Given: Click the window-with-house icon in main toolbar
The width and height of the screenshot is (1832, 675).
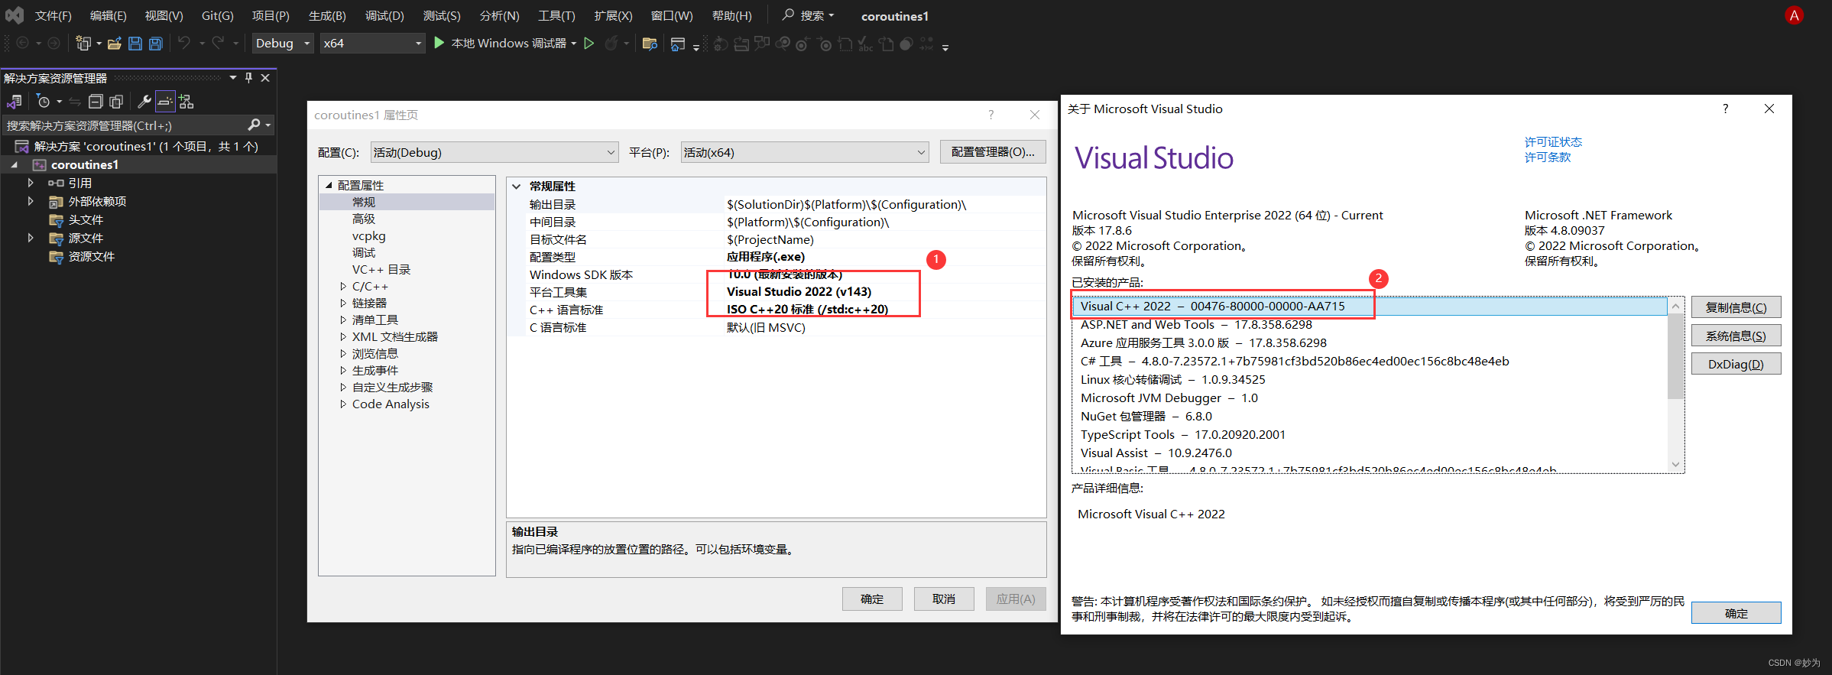Looking at the screenshot, I should tap(677, 44).
